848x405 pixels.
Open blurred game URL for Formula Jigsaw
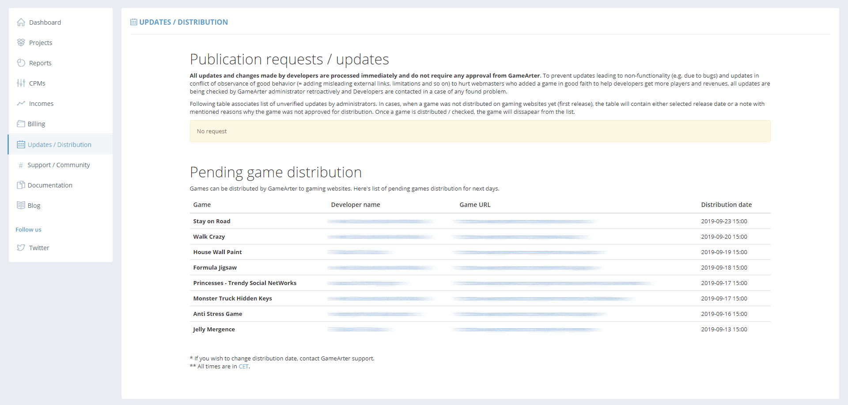click(527, 267)
